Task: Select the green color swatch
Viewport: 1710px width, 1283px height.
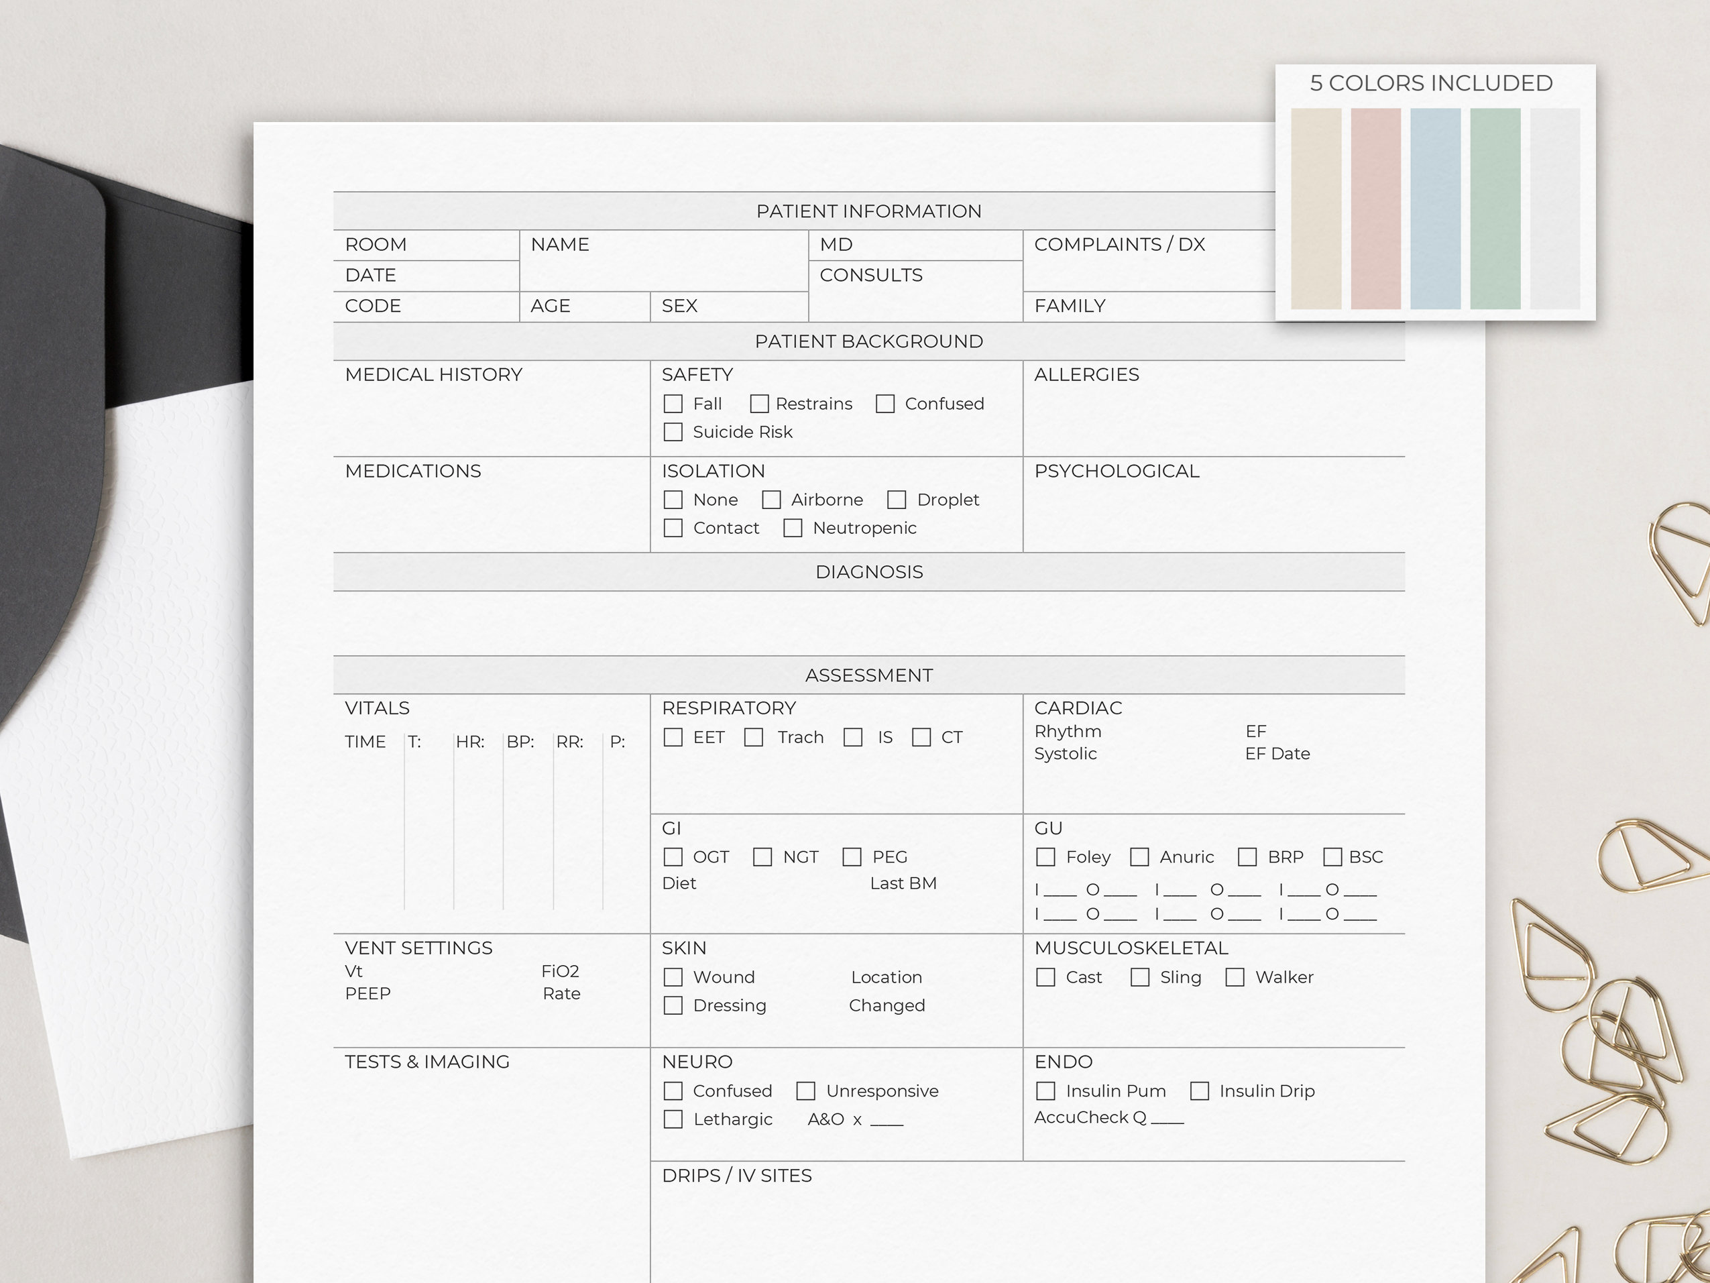Action: point(1495,209)
